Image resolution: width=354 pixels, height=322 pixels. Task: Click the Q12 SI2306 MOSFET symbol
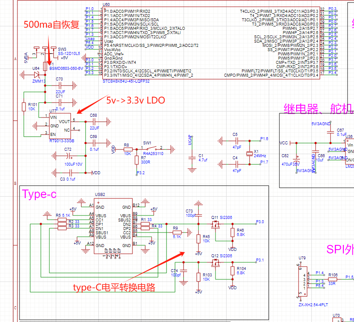[x=216, y=262]
